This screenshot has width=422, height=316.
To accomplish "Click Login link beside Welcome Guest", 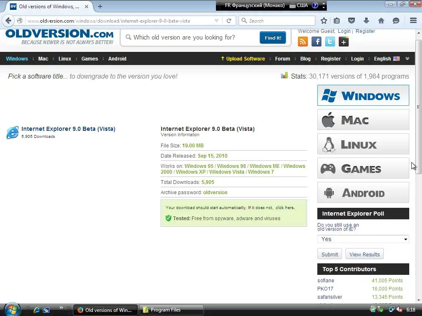I will pyautogui.click(x=344, y=31).
